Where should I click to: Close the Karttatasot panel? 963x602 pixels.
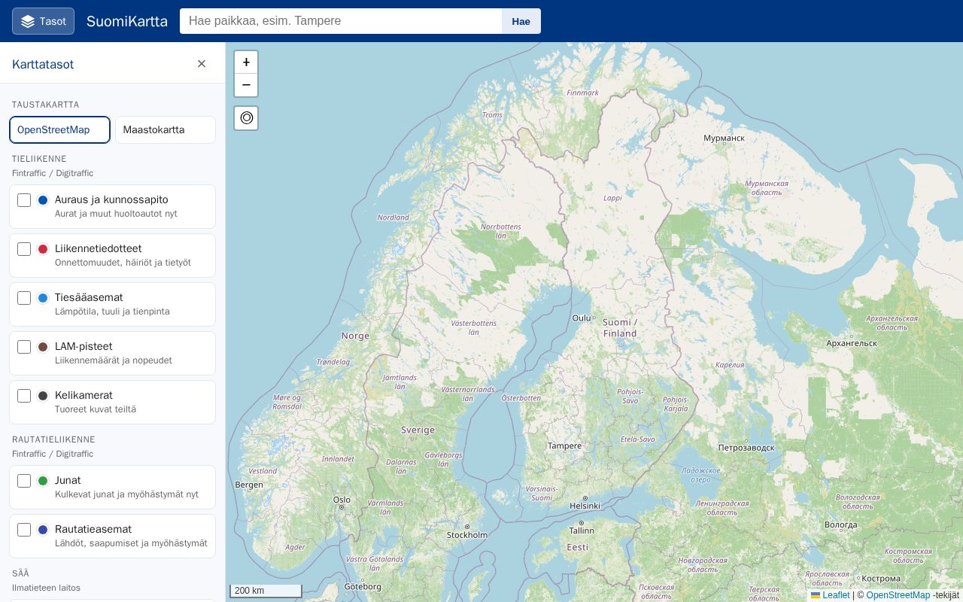click(202, 64)
